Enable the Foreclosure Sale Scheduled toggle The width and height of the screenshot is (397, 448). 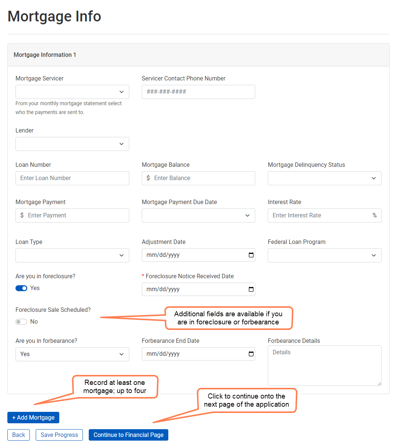(21, 322)
